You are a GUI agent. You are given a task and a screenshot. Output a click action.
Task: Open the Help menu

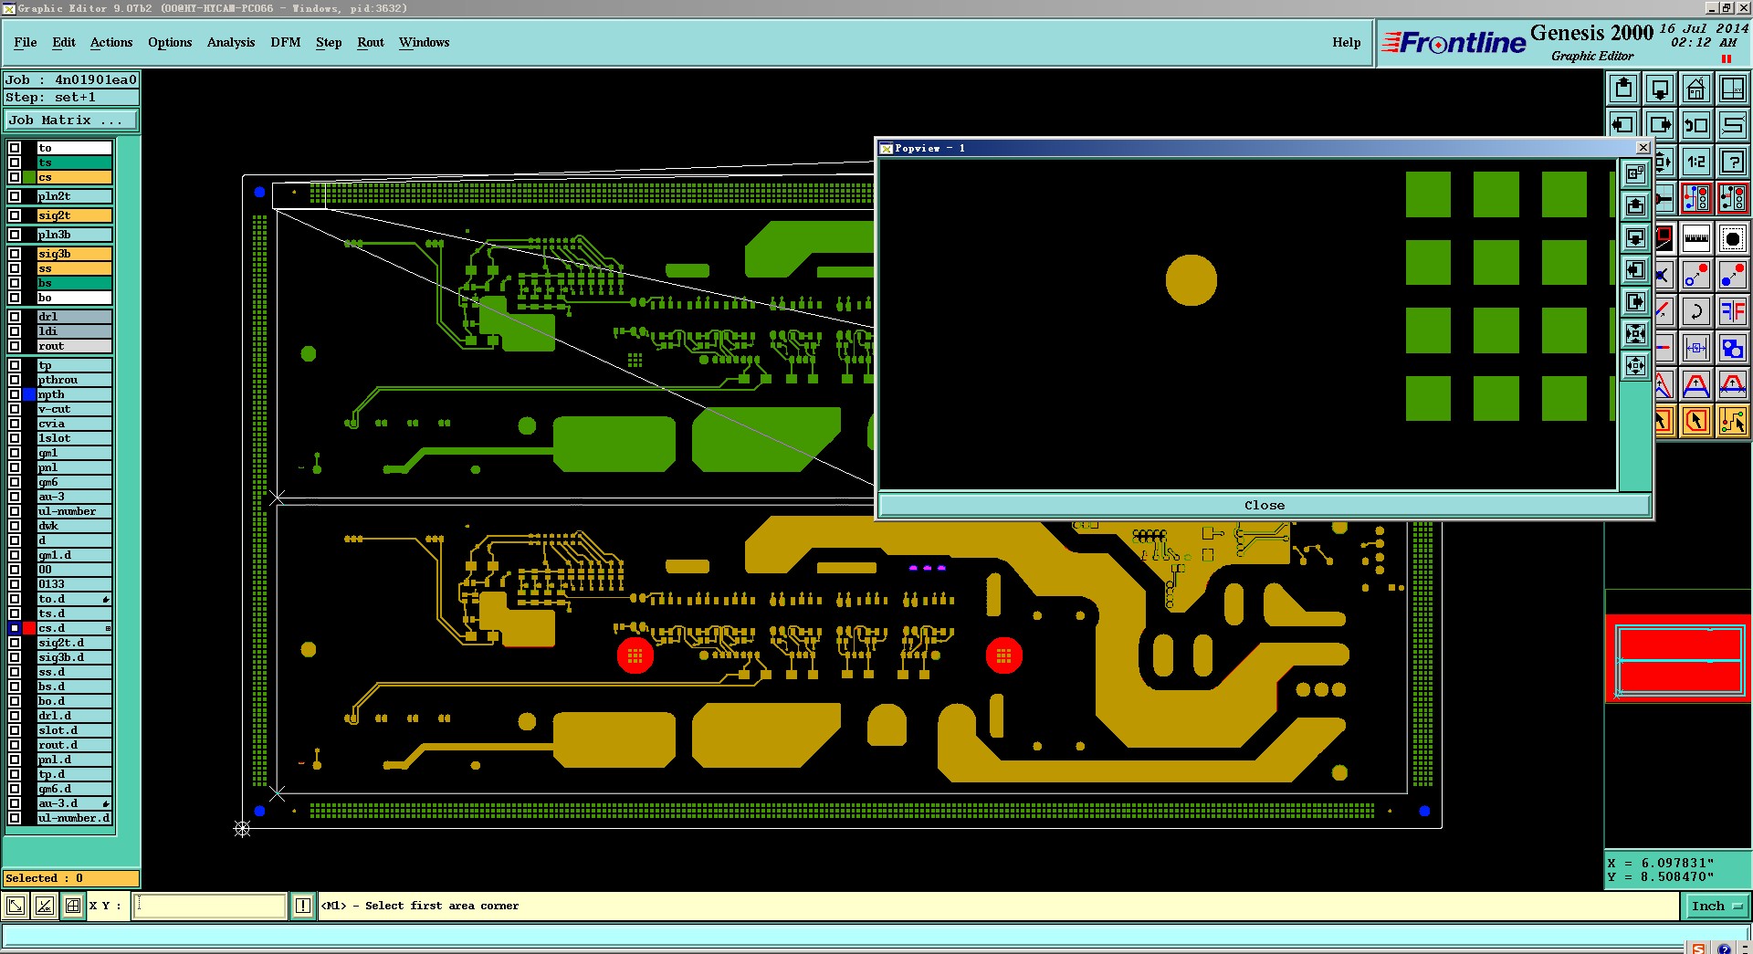coord(1346,42)
